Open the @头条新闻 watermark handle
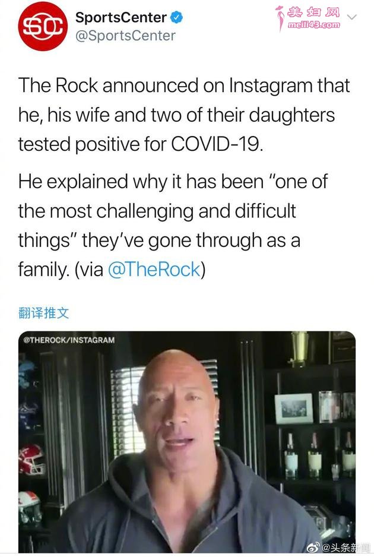 pyautogui.click(x=346, y=547)
